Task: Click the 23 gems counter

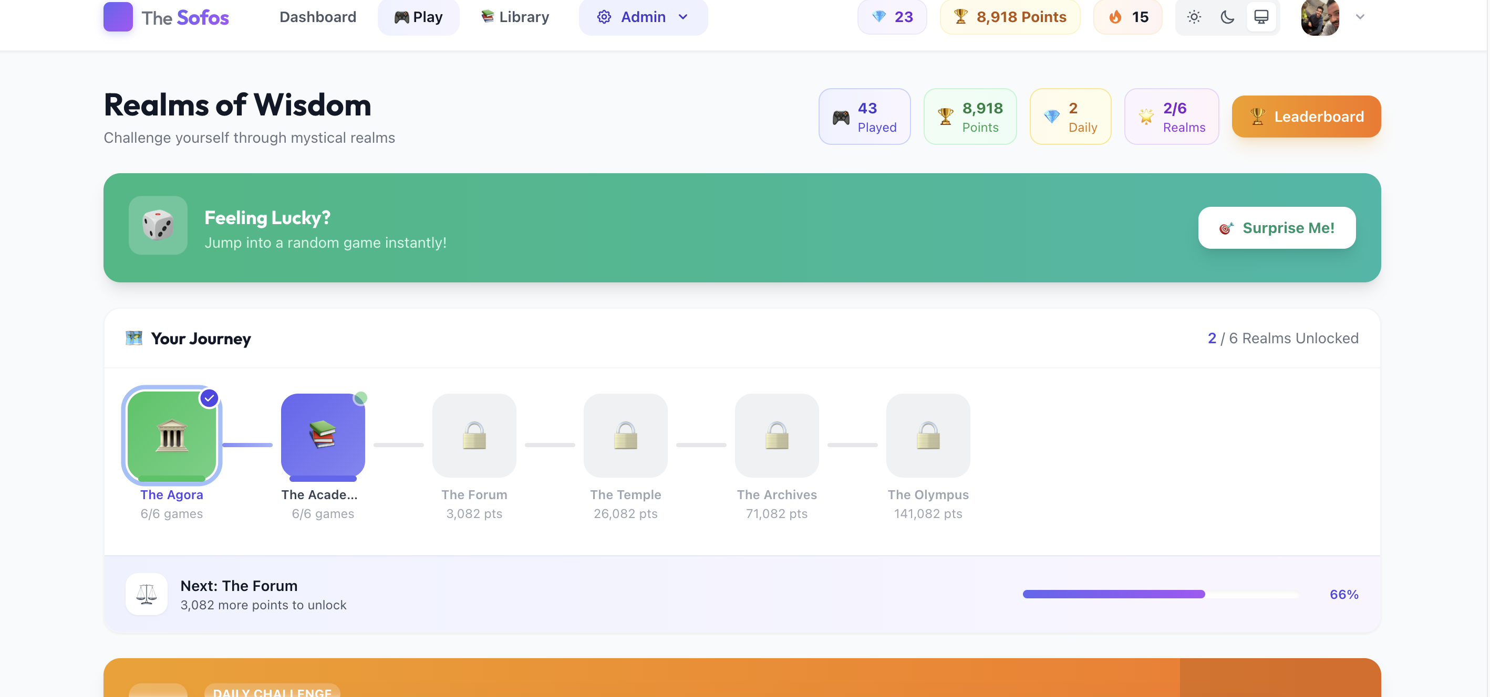Action: [892, 17]
